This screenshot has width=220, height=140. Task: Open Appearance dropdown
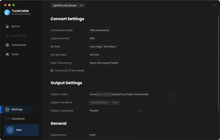(x=112, y=135)
